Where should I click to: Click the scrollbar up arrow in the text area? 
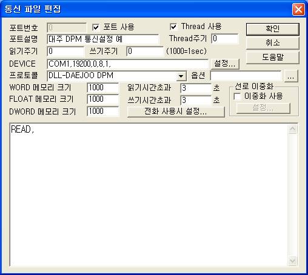tap(292, 129)
